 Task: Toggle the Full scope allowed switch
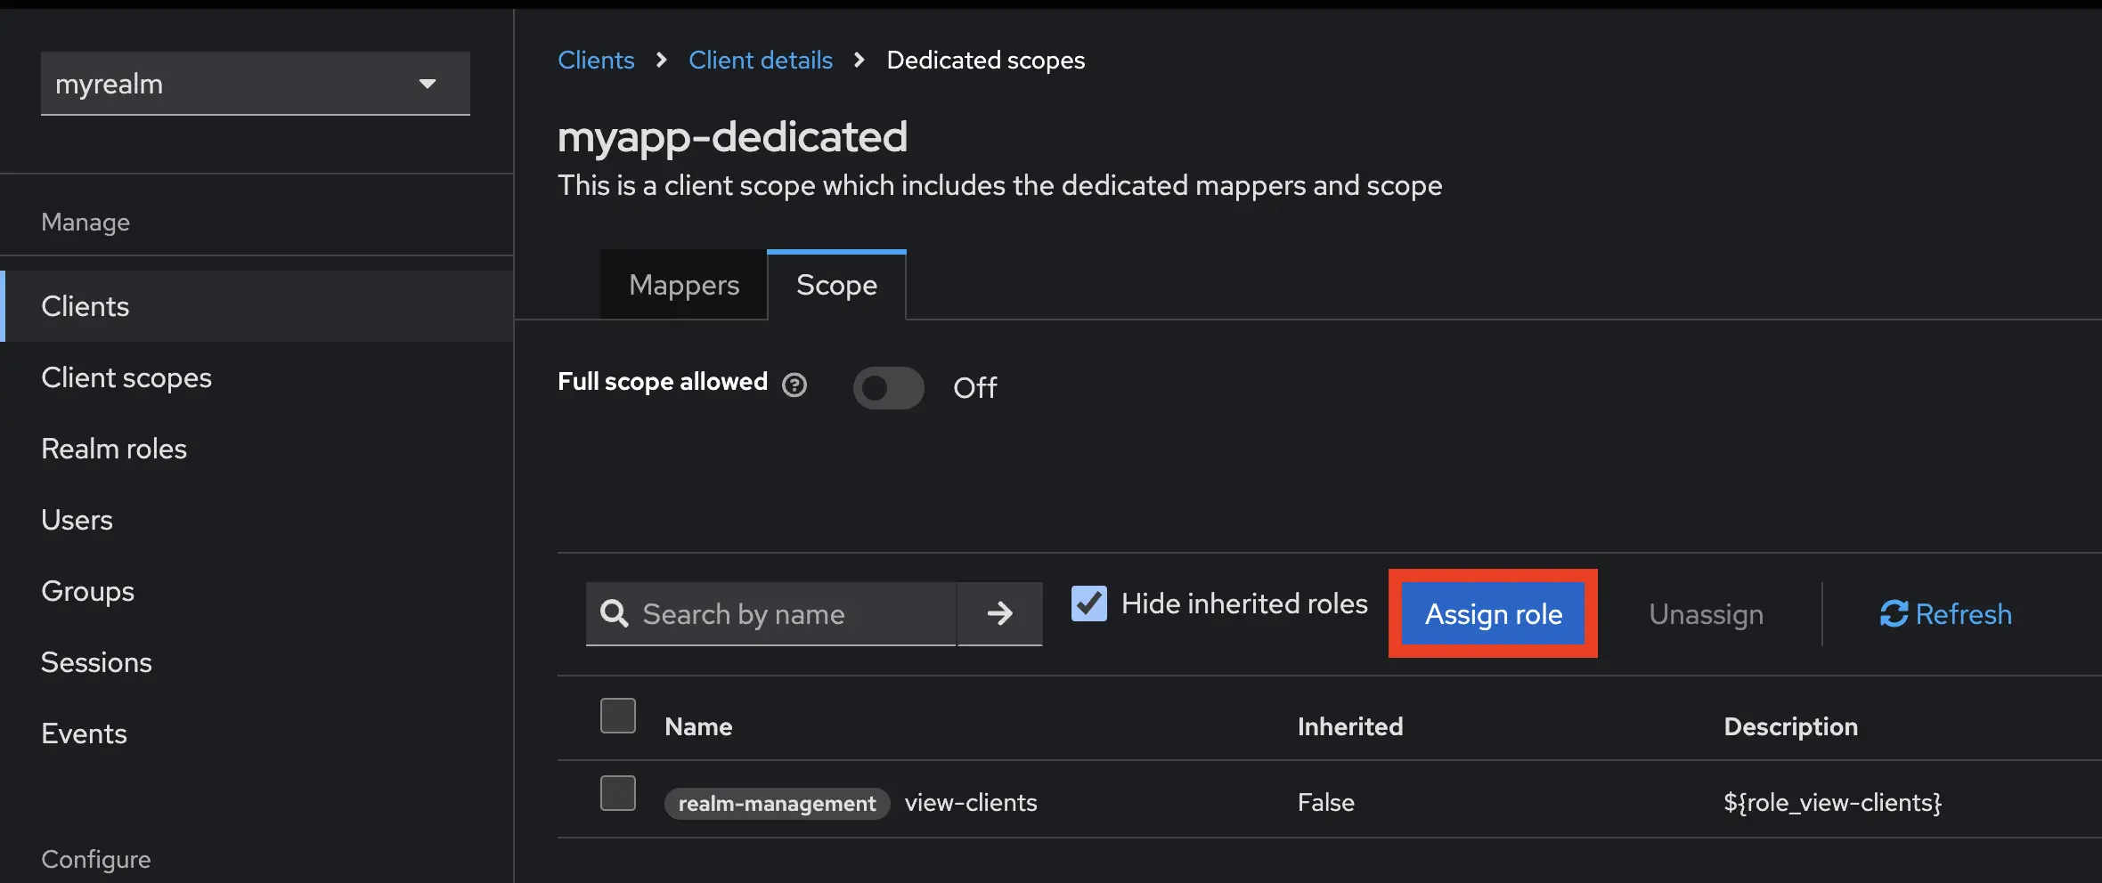887,388
